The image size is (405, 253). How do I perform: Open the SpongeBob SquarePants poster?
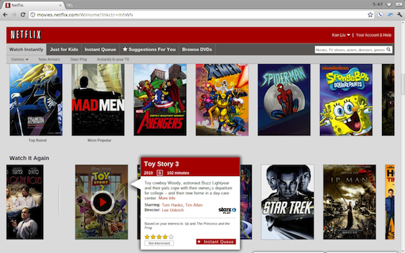(x=346, y=100)
